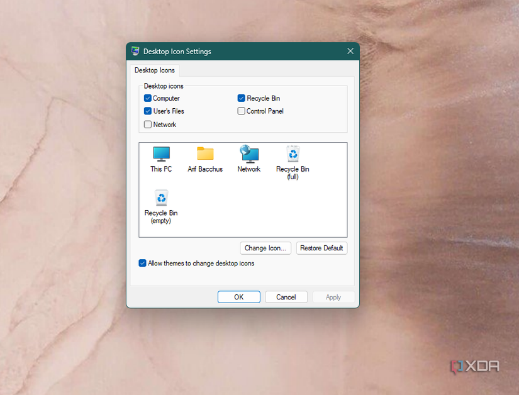Disable the Recycle Bin desktop icon

pyautogui.click(x=241, y=98)
